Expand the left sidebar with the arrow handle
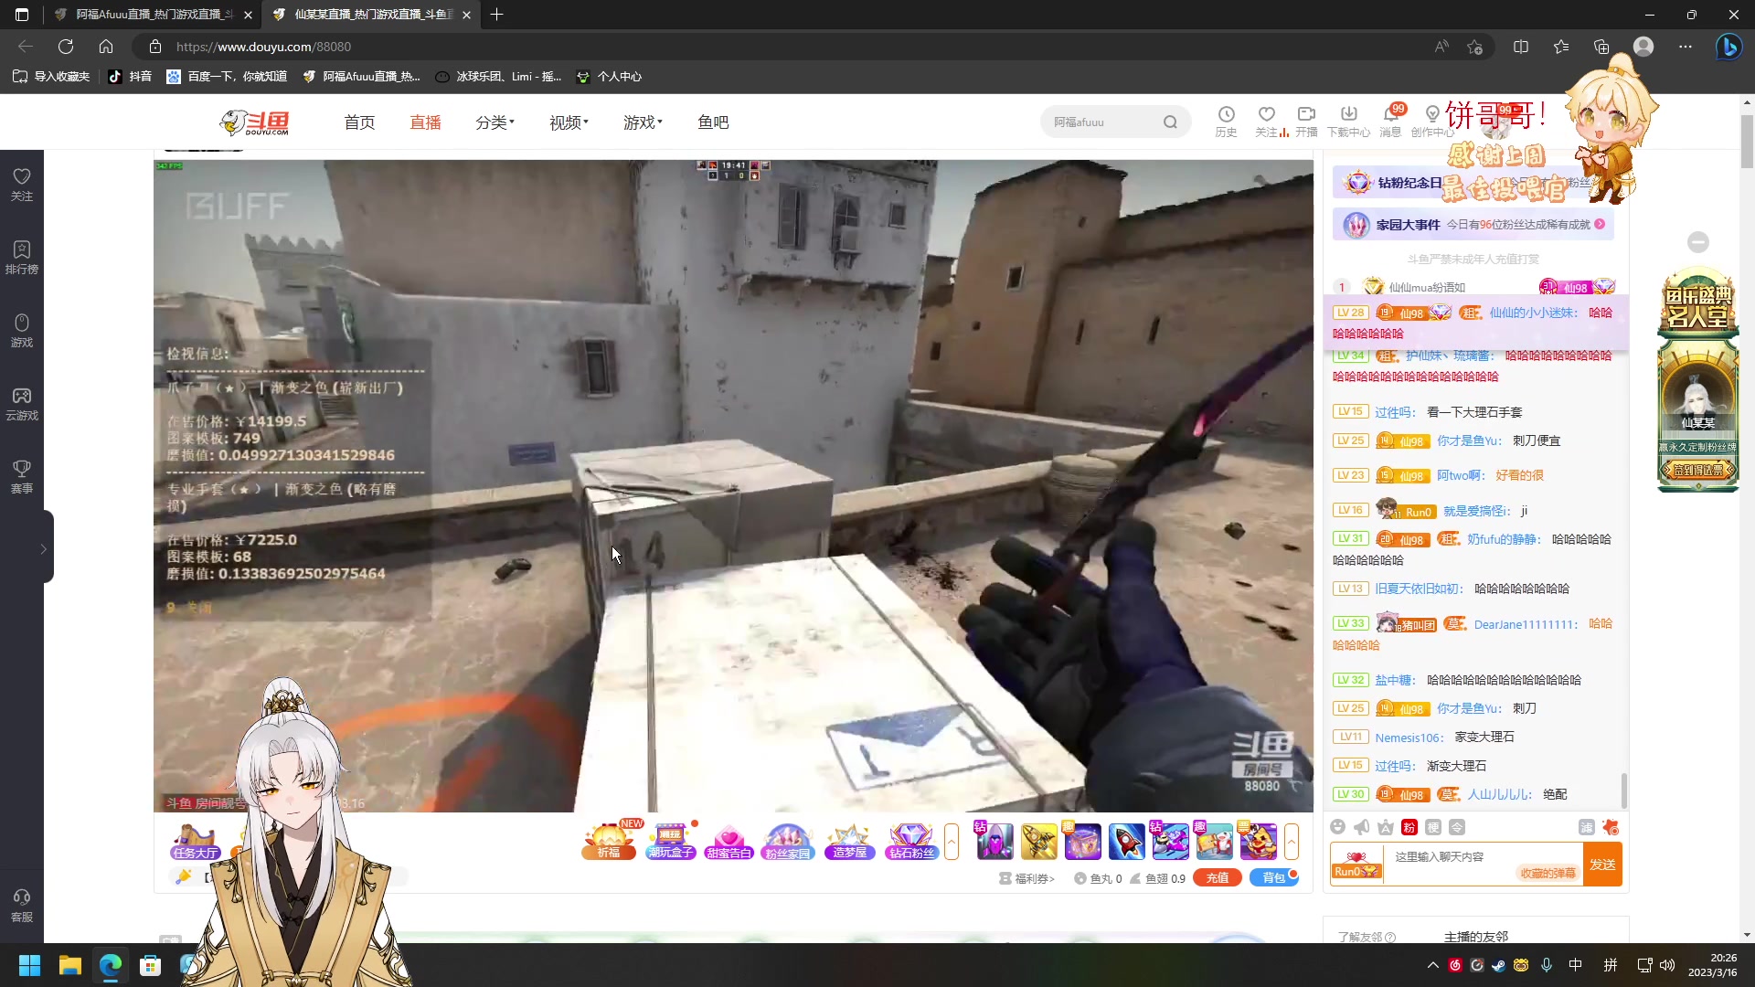This screenshot has height=987, width=1755. (43, 548)
